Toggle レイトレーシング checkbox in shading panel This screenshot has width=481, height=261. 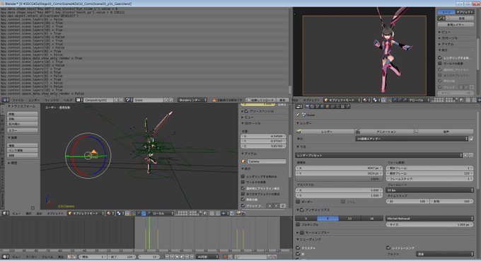tap(388, 248)
